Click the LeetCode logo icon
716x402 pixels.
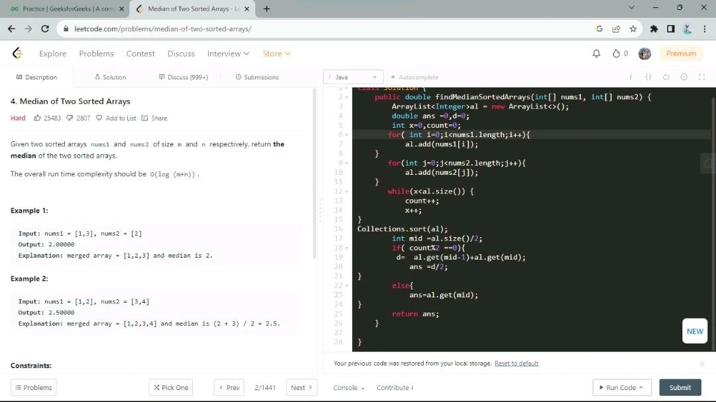point(17,54)
